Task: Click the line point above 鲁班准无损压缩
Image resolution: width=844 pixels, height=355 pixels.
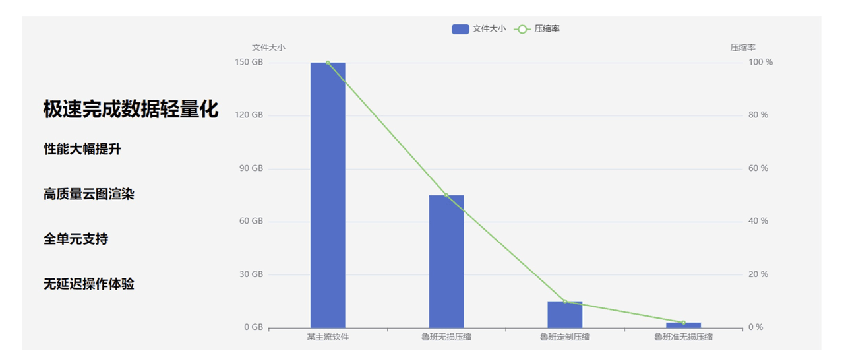Action: [683, 323]
